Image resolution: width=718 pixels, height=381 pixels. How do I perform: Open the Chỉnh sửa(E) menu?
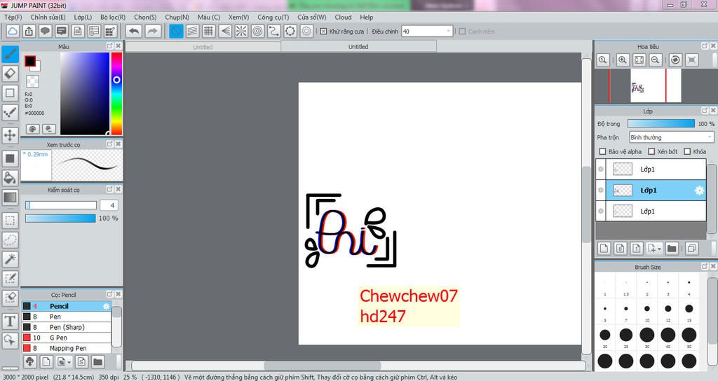[48, 17]
